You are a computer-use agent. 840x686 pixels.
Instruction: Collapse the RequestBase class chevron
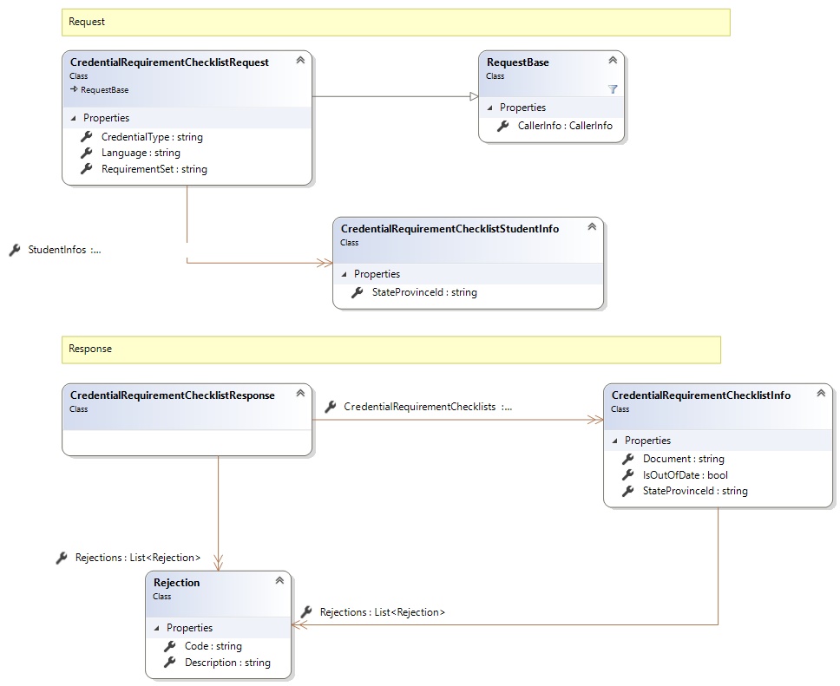(x=612, y=61)
